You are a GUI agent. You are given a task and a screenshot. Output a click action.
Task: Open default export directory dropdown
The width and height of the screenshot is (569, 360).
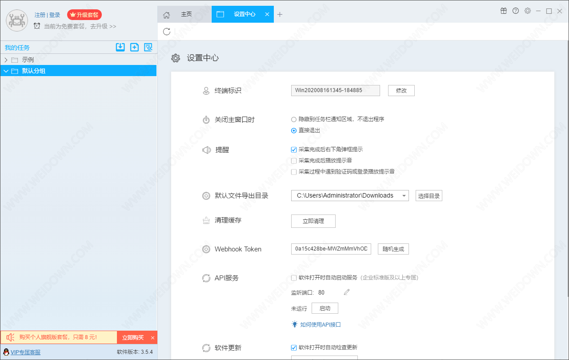click(404, 196)
